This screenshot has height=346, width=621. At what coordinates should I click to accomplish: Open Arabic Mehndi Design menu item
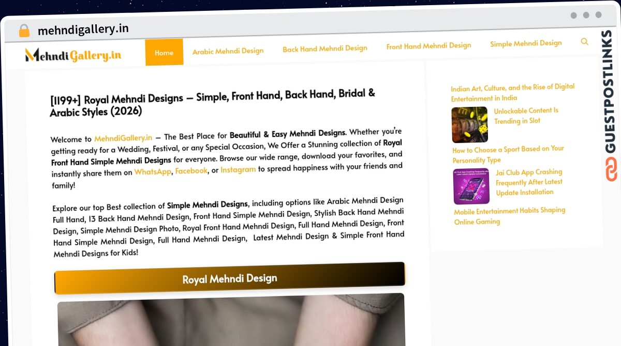228,51
